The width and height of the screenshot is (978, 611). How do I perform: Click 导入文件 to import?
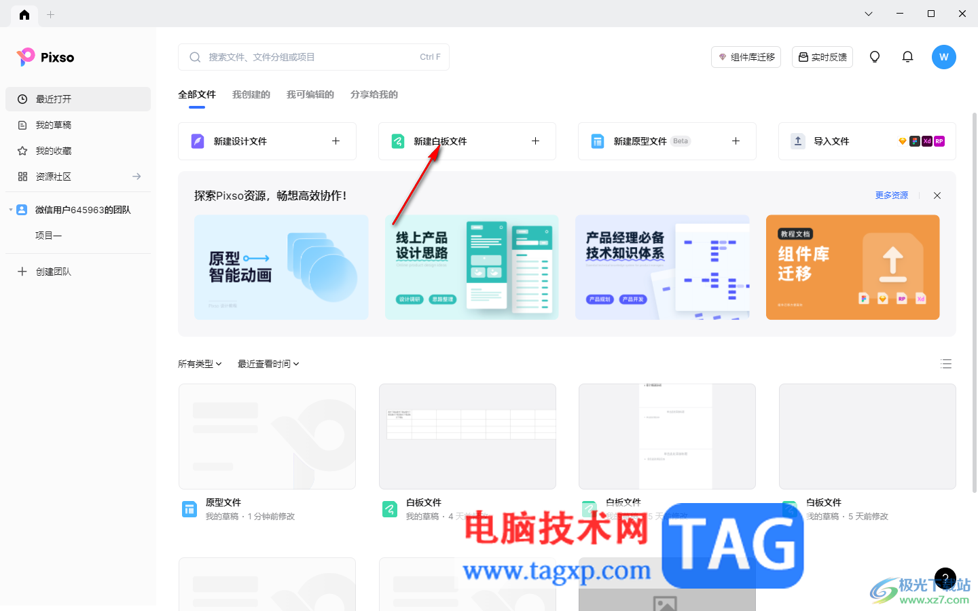click(867, 141)
